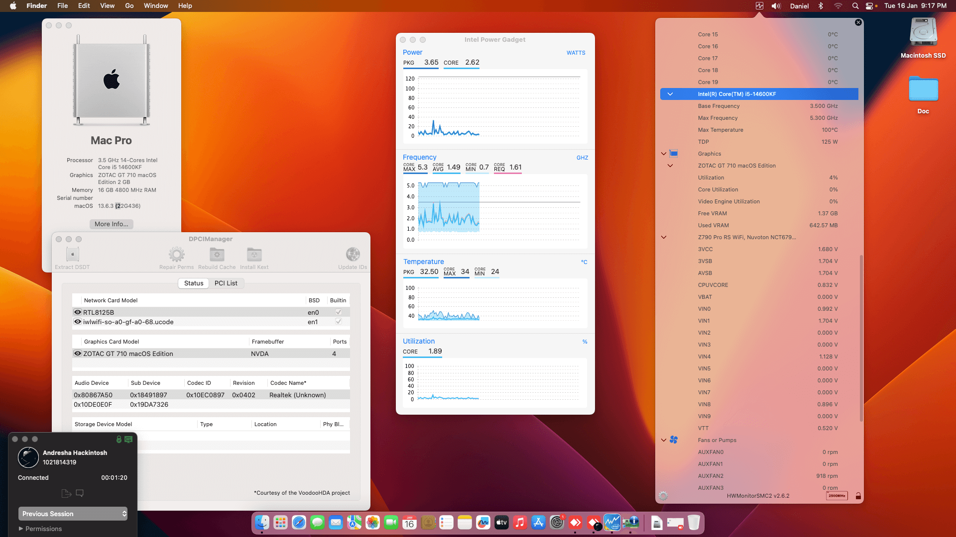This screenshot has height=537, width=956.
Task: Click eye icon beside iwlwifi-so-a0-gf-a0-68.ucode
Action: pyautogui.click(x=78, y=322)
